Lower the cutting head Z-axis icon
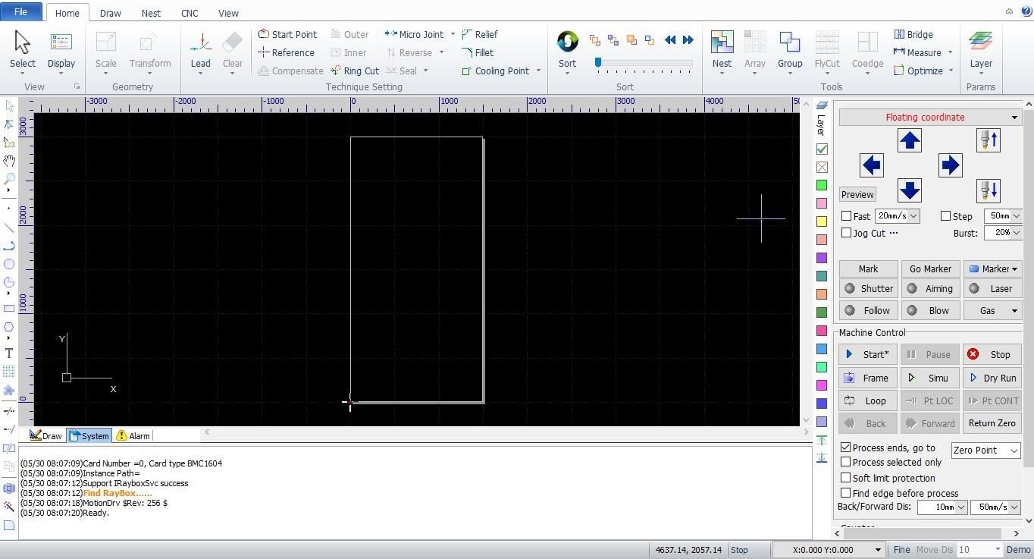 click(x=989, y=190)
